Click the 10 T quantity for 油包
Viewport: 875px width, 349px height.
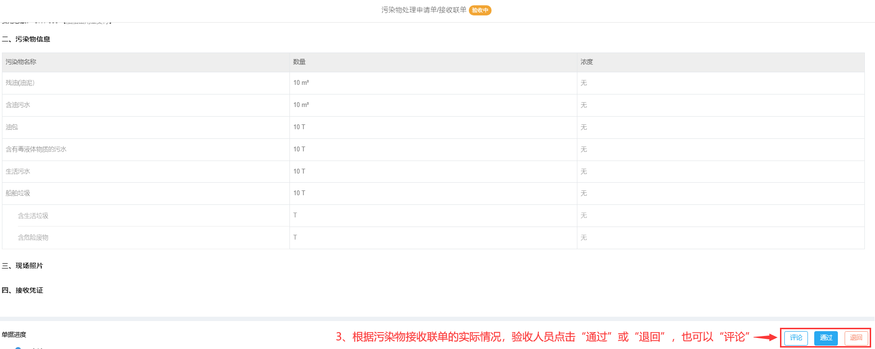pos(299,127)
